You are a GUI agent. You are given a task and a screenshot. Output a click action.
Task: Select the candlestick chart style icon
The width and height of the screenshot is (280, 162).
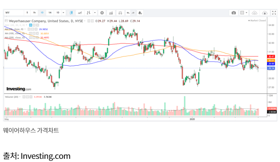71,13
